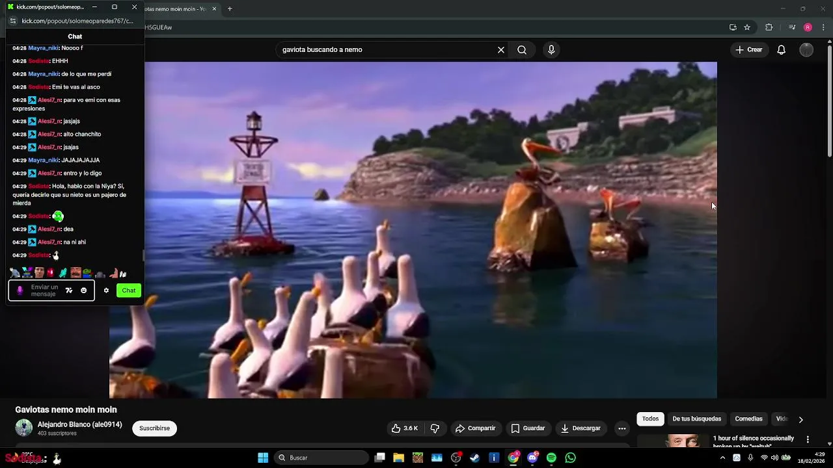Viewport: 833px width, 468px height.
Task: Open the Chrome three-dot menu
Action: pyautogui.click(x=823, y=27)
